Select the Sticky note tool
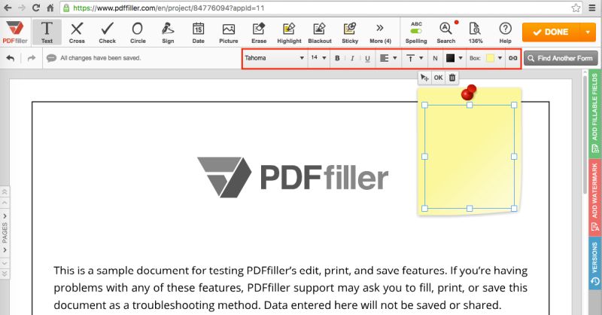Viewport: 602px width, 315px height. (x=350, y=32)
